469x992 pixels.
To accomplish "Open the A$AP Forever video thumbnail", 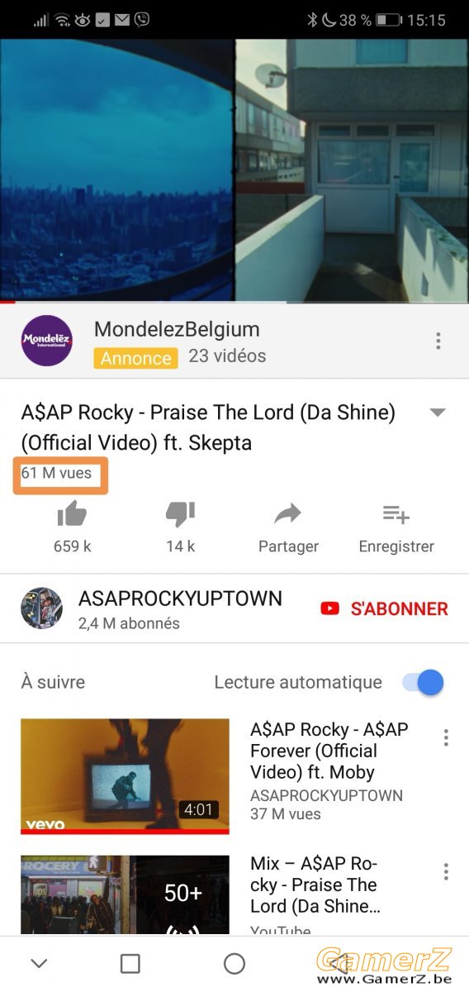I will coord(125,776).
